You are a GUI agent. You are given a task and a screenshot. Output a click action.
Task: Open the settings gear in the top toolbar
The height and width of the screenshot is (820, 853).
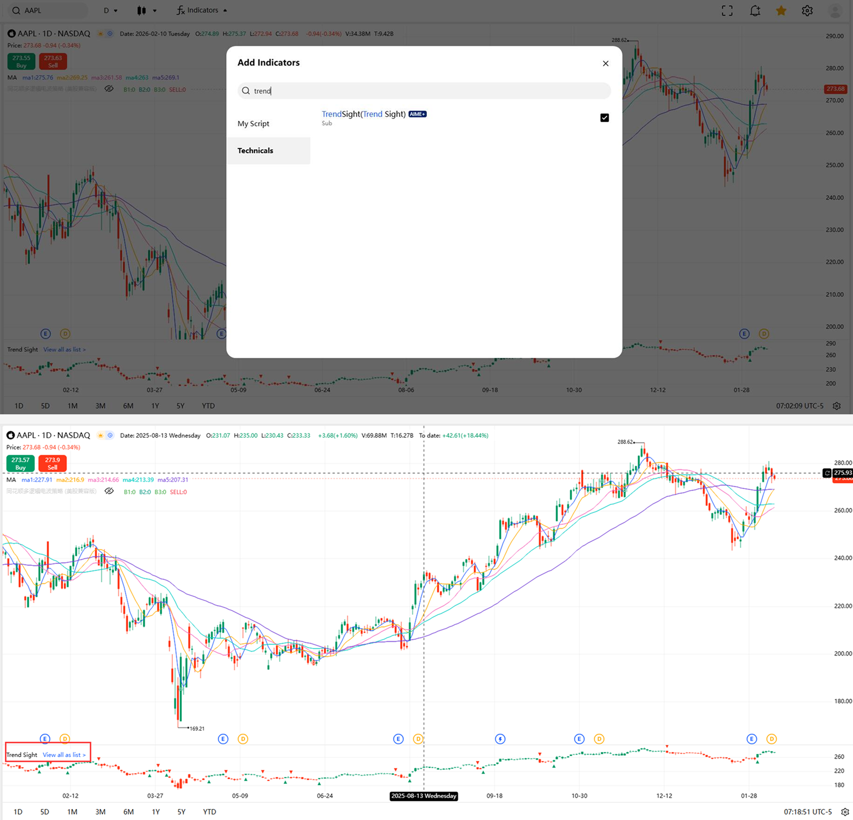click(x=807, y=11)
